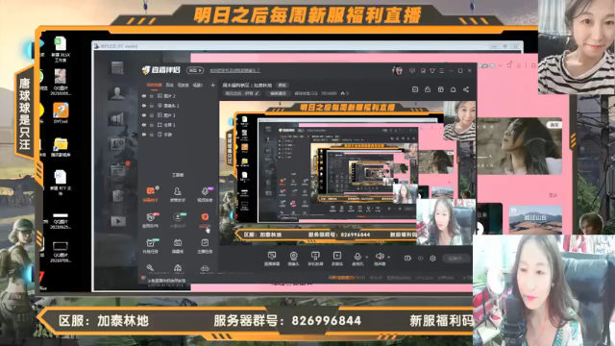Click the record video icon beside the gear
Viewport: 615px width, 346px height.
(x=407, y=259)
